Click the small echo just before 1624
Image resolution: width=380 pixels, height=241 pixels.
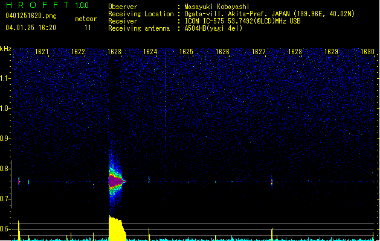[x=149, y=180]
